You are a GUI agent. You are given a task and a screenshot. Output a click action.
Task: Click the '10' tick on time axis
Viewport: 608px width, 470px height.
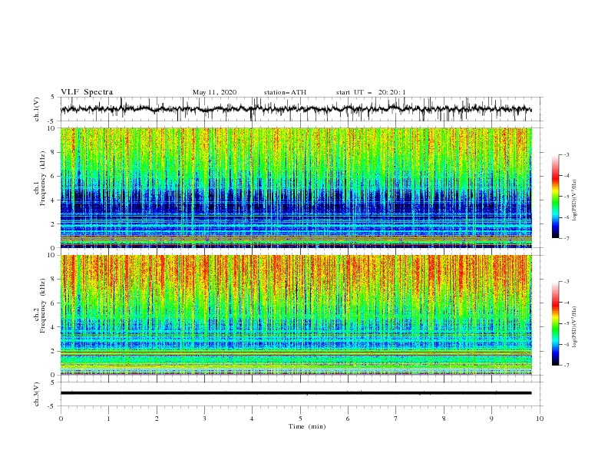click(540, 419)
